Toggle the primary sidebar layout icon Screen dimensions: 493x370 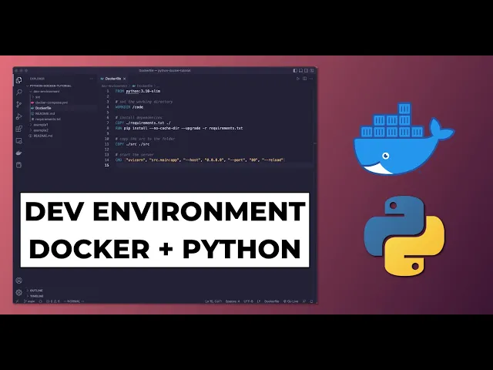pyautogui.click(x=295, y=71)
